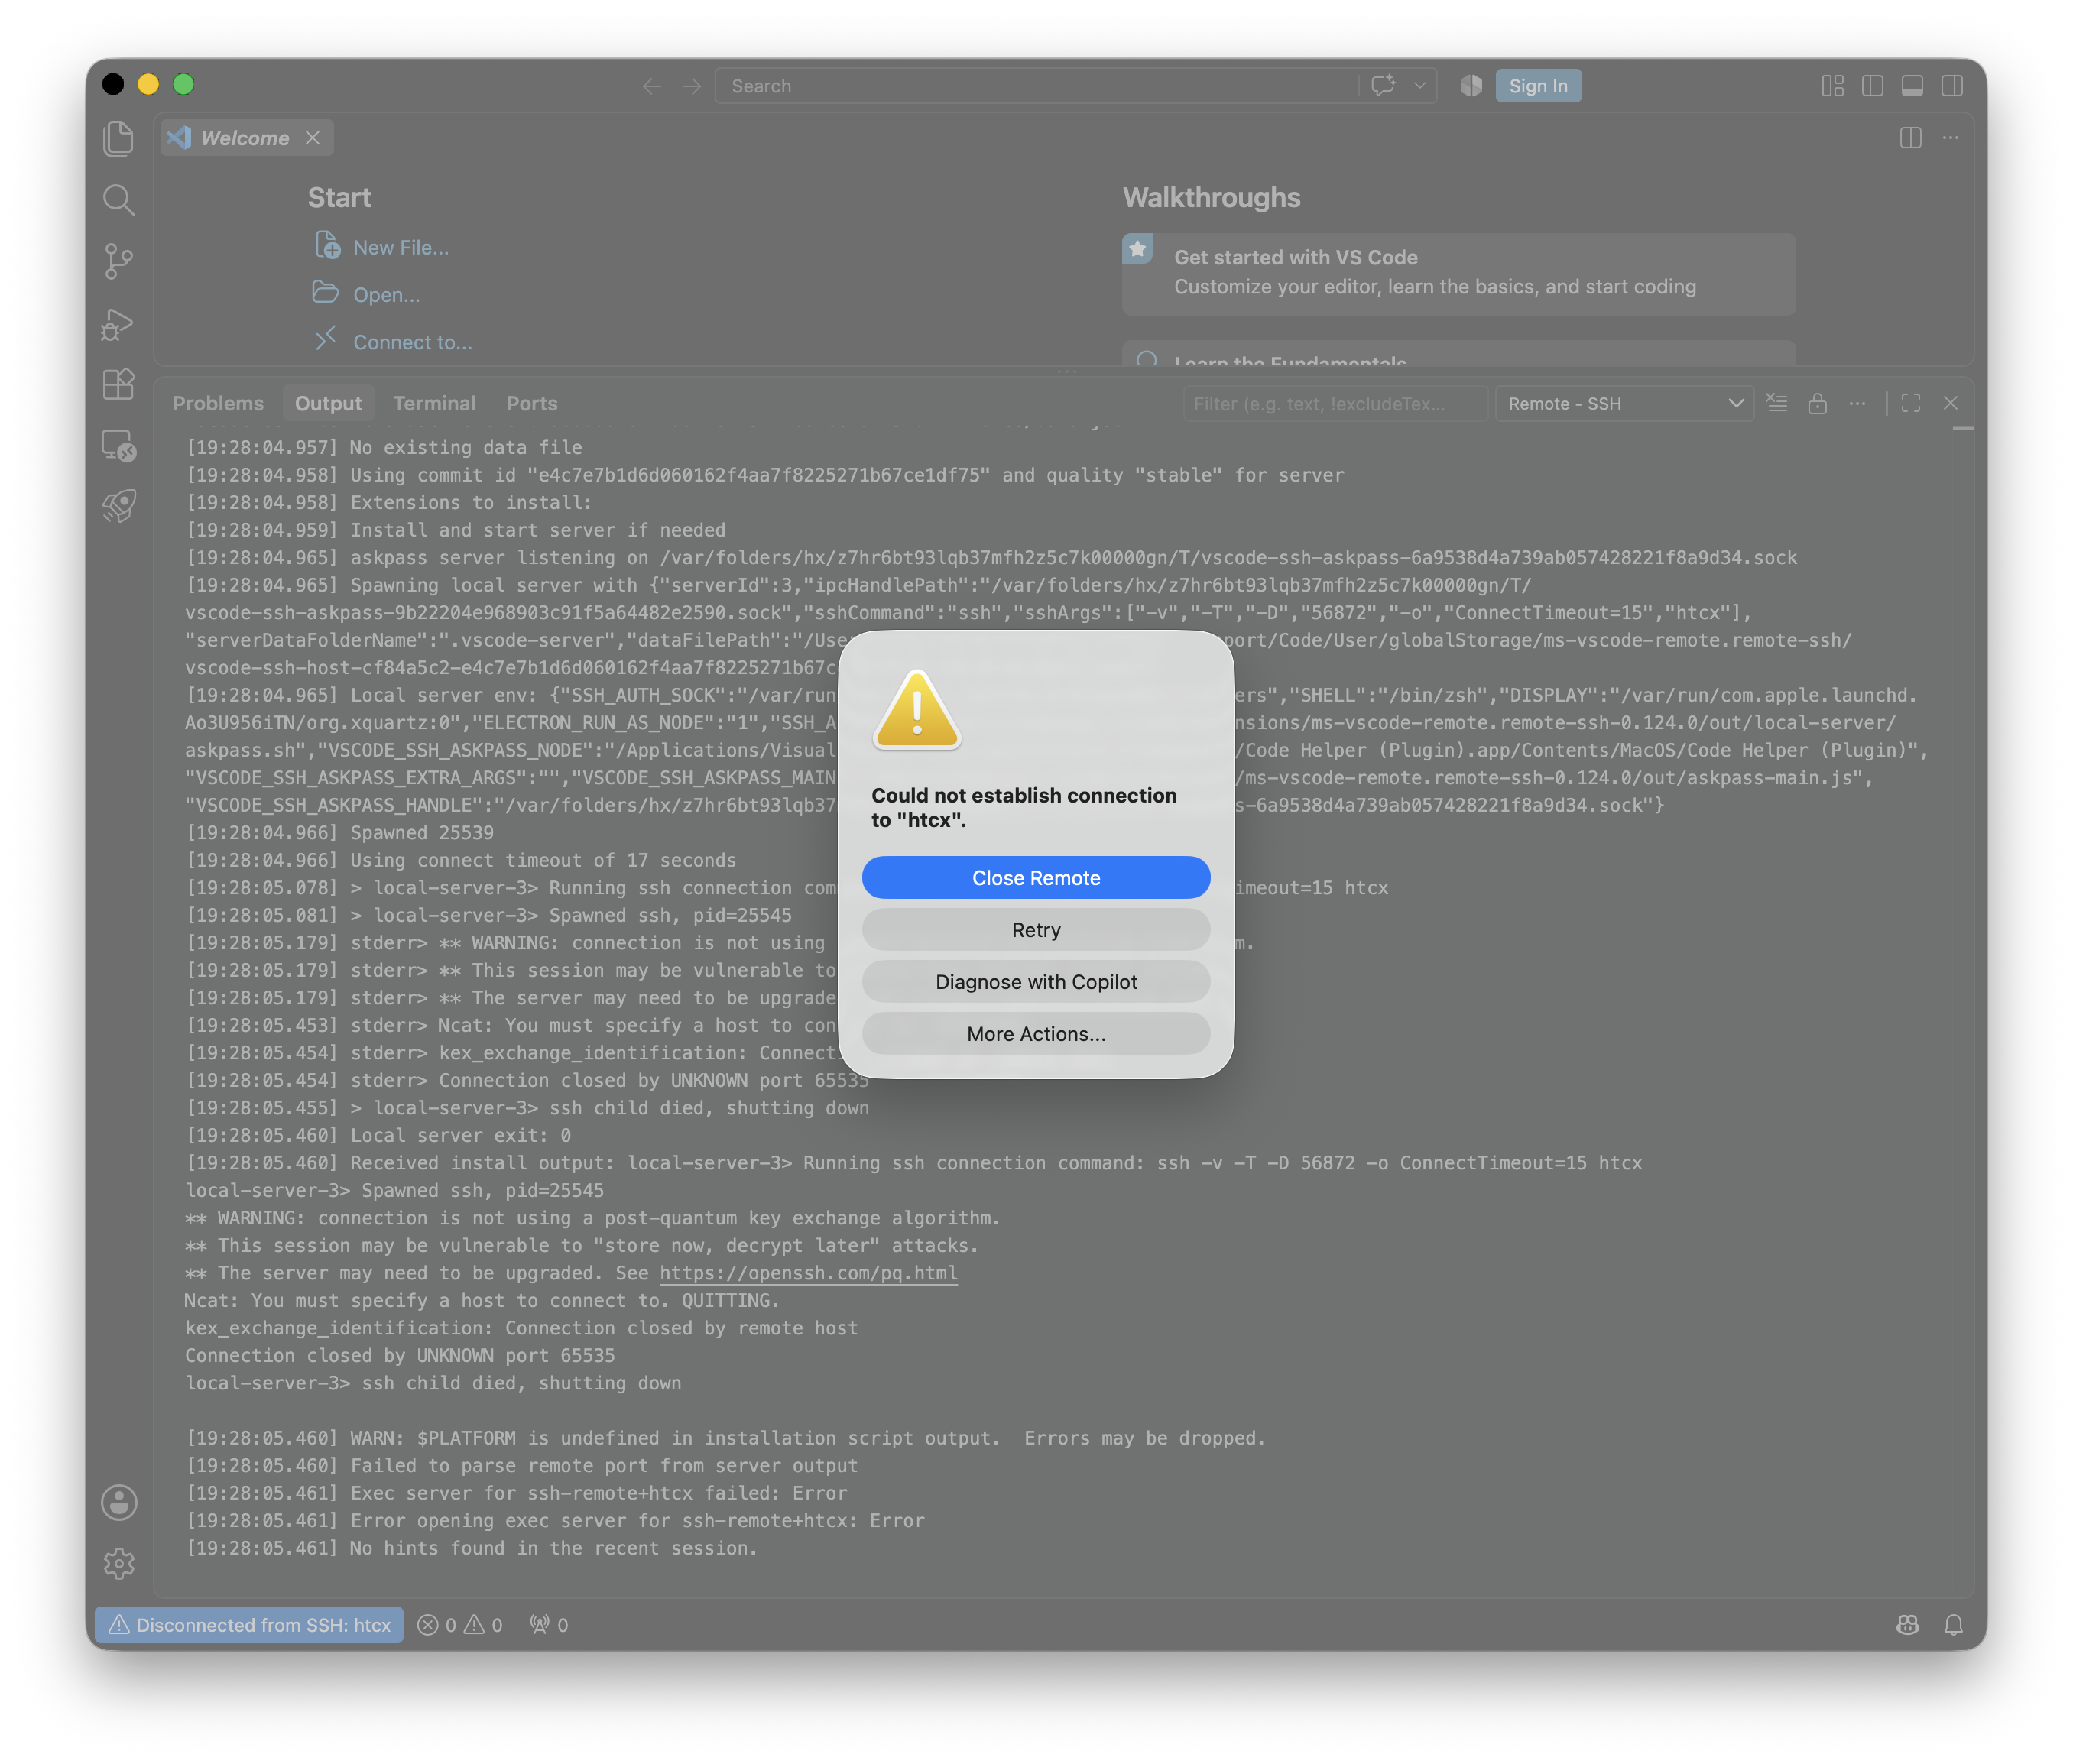Viewport: 2073px width, 1764px height.
Task: Select the Welcome editor tab
Action: pos(247,138)
